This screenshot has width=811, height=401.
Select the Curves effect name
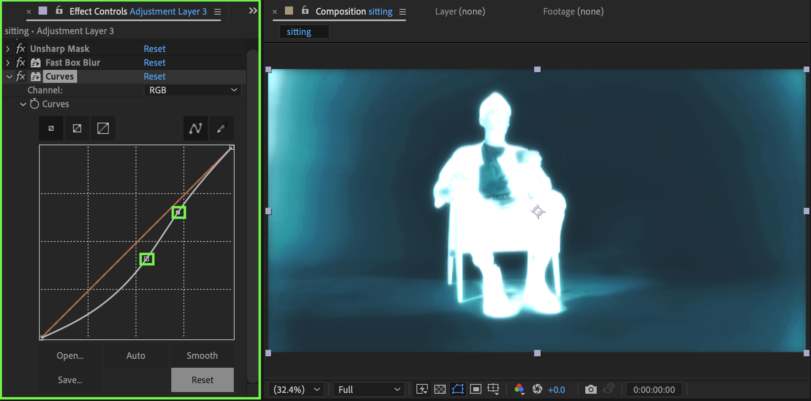[60, 76]
